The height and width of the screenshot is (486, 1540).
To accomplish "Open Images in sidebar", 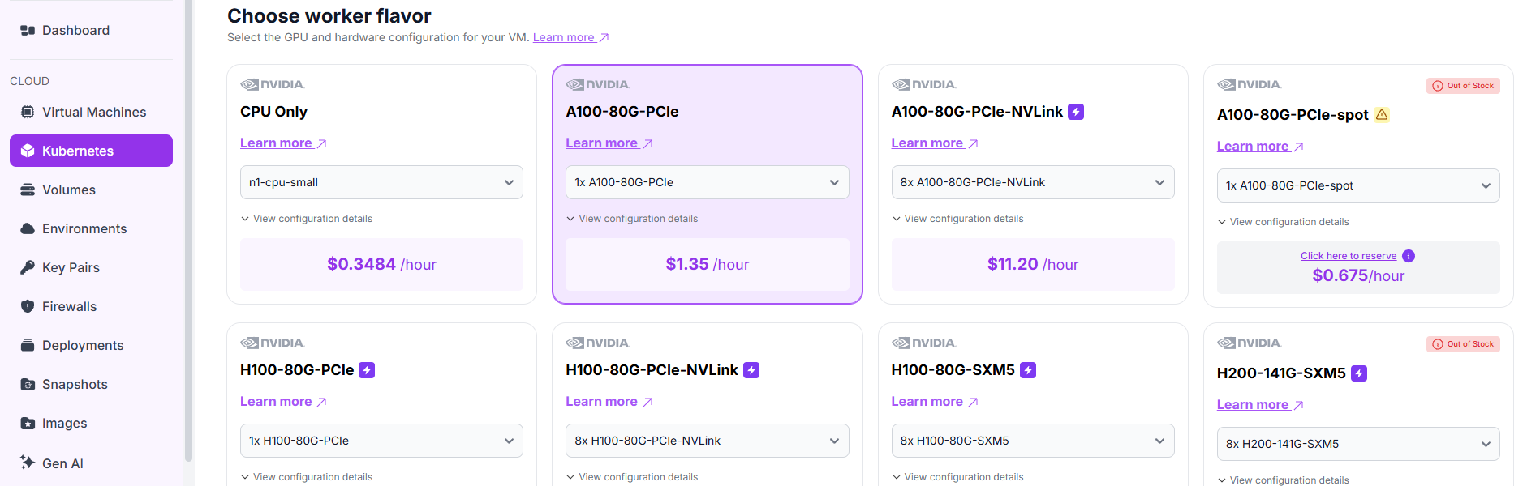I will click(91, 423).
